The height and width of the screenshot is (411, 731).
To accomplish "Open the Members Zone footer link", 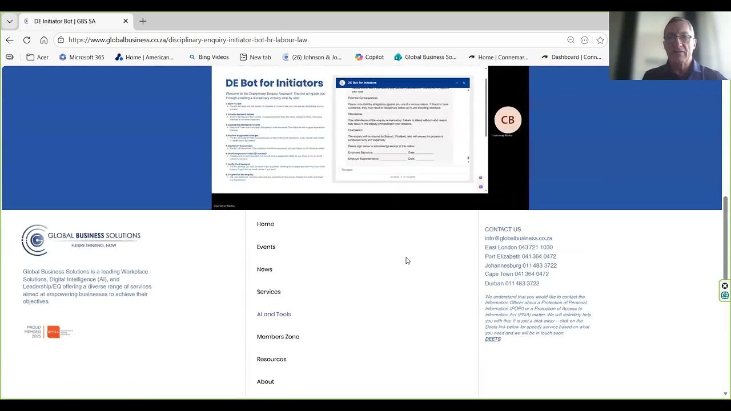I will 278,337.
